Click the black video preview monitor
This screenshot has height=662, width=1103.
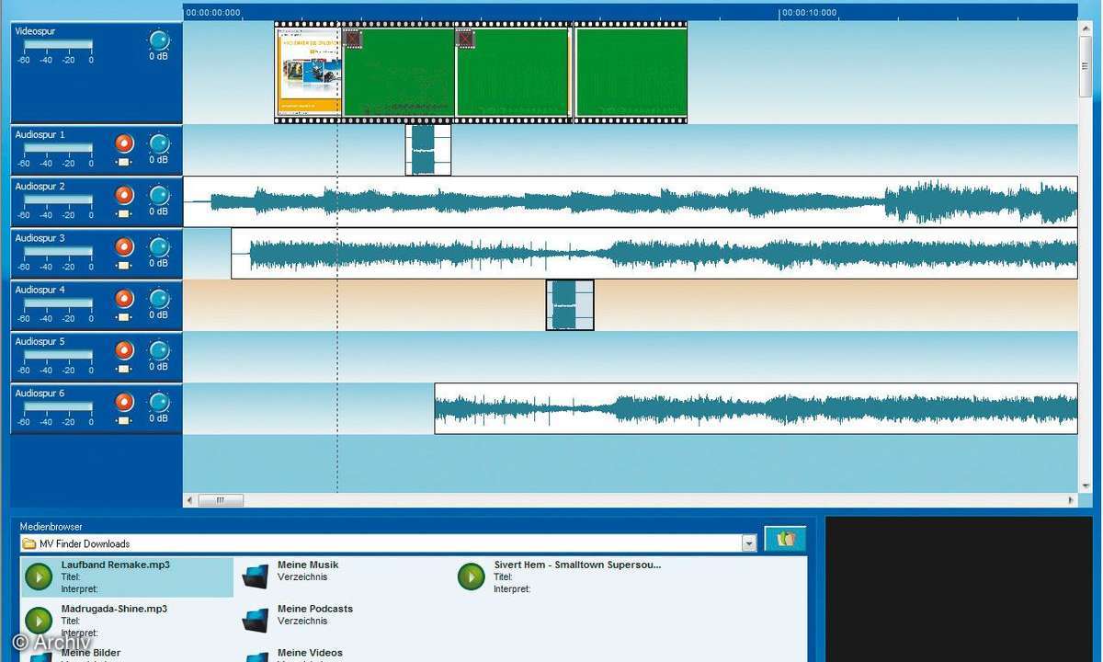click(958, 588)
